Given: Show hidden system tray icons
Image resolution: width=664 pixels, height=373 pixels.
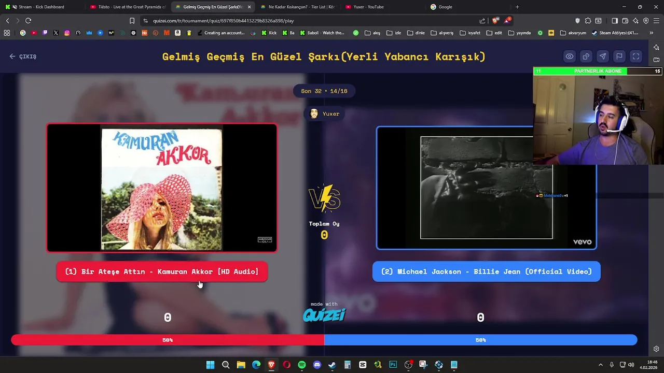Looking at the screenshot, I should [601, 365].
